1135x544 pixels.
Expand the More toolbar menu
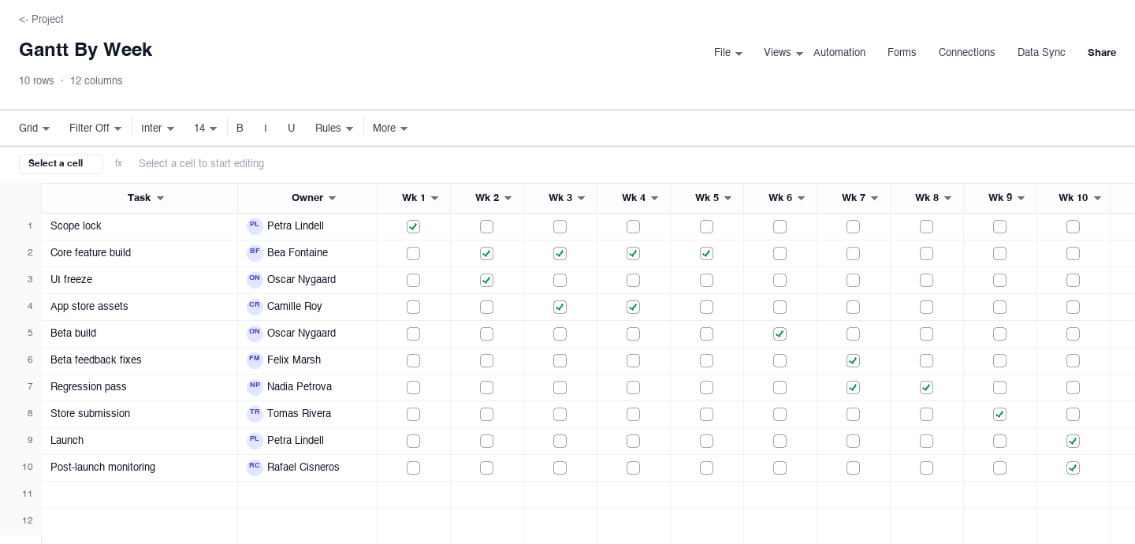pyautogui.click(x=390, y=128)
